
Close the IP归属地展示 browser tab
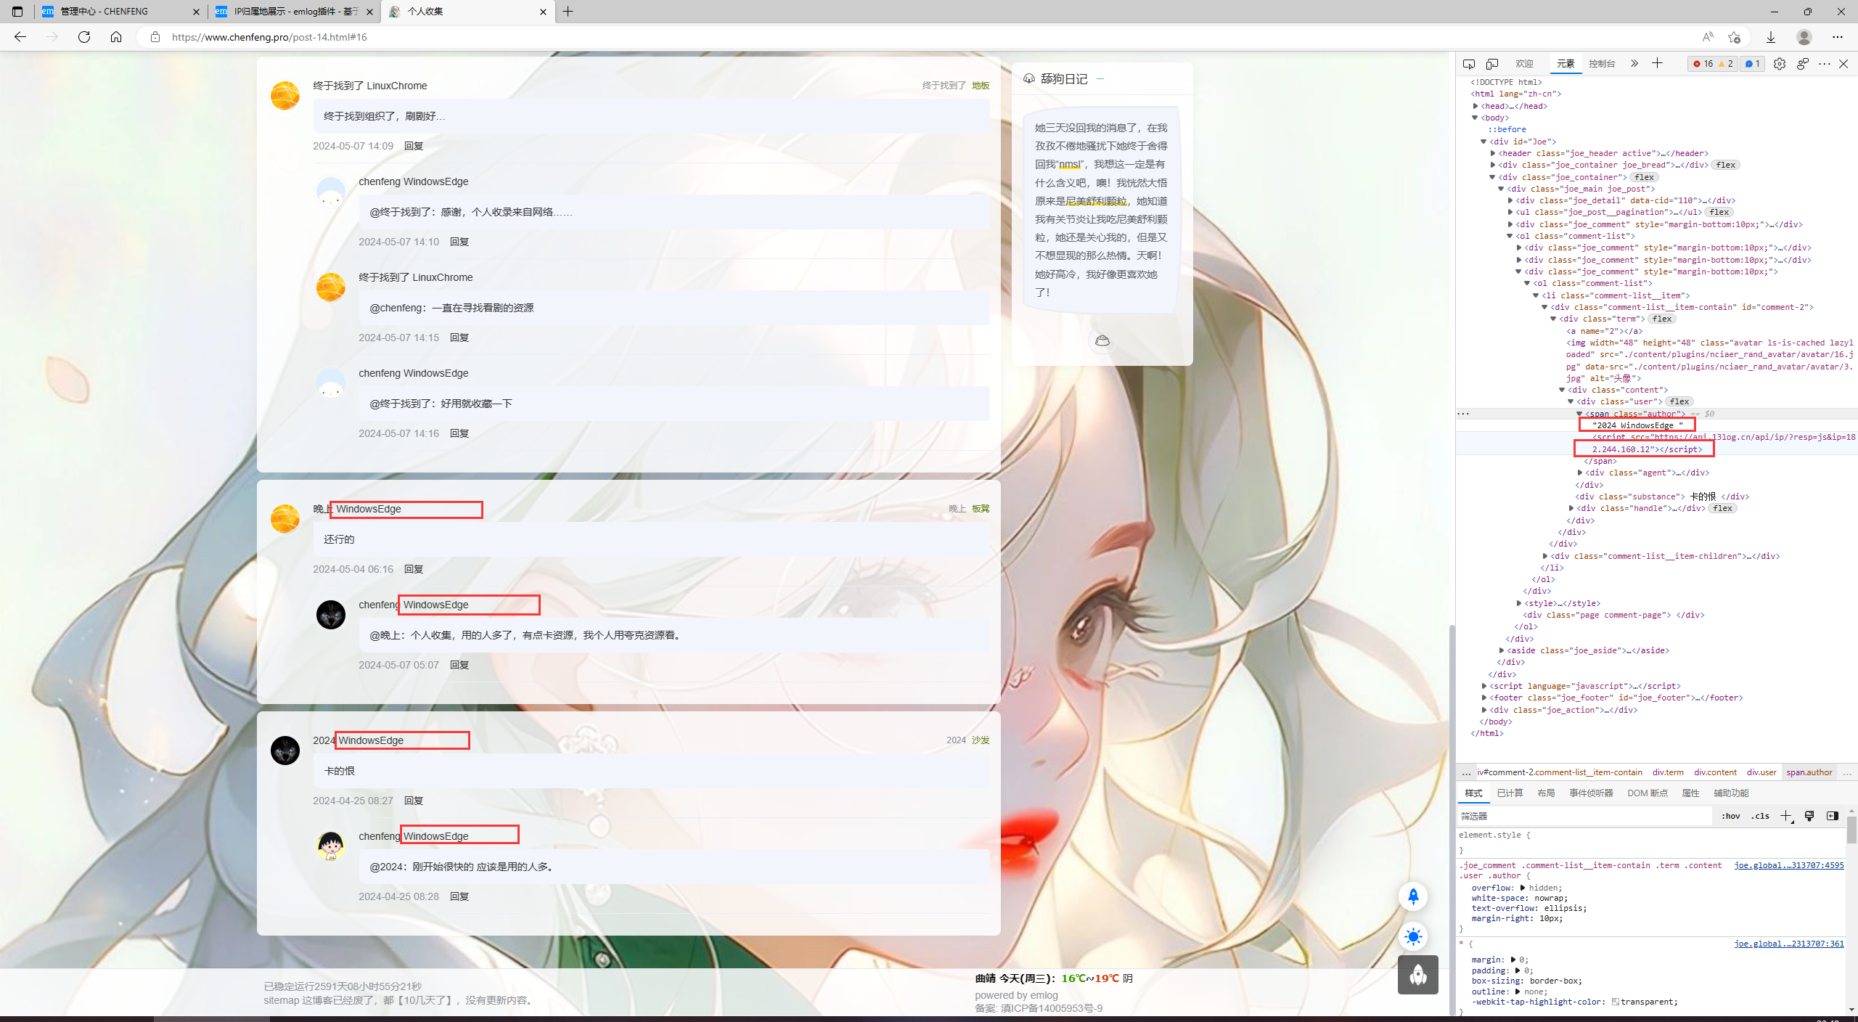coord(369,12)
